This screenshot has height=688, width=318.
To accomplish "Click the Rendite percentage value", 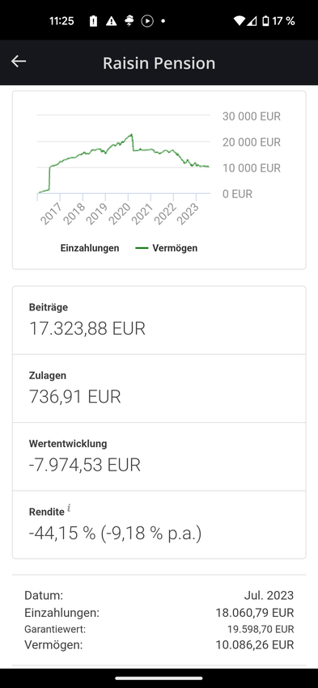I will click(115, 534).
